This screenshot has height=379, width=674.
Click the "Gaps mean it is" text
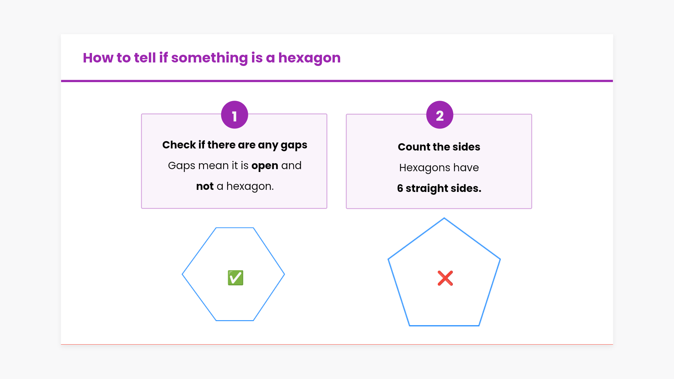pyautogui.click(x=208, y=166)
